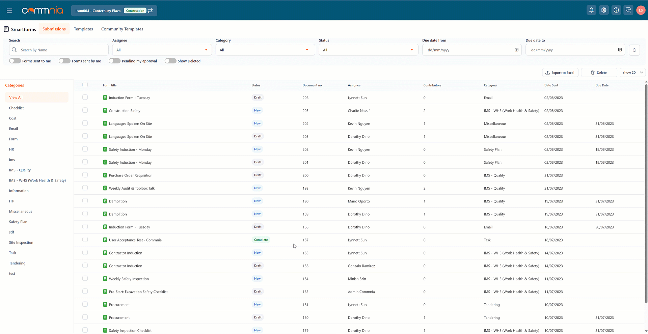Screen dimensions: 648x334
Task: Select the IMS - Quality category
Action: (x=20, y=170)
